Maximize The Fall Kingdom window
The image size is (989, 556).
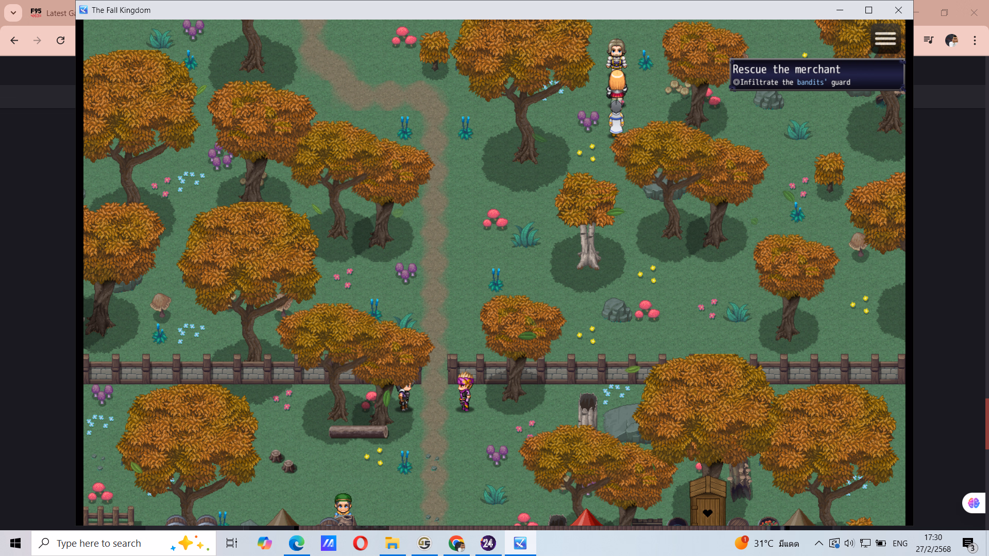pyautogui.click(x=869, y=10)
